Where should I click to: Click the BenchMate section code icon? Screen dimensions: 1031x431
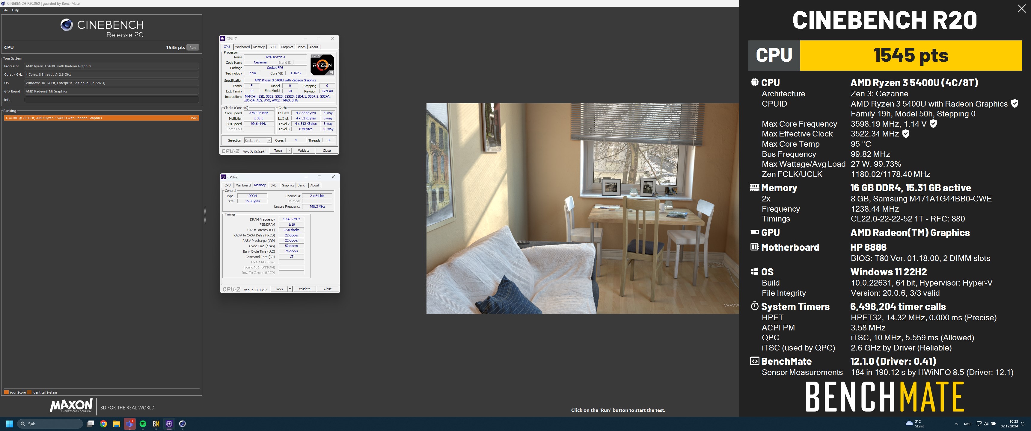754,361
